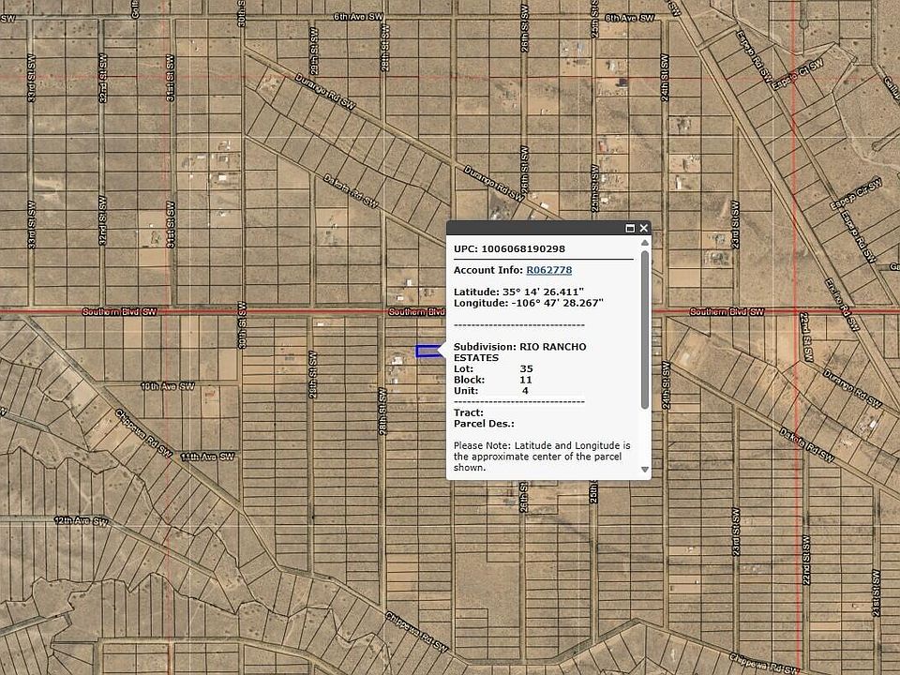Click the popup's vertical scrollbar thumb
This screenshot has height=675, width=900.
point(644,328)
